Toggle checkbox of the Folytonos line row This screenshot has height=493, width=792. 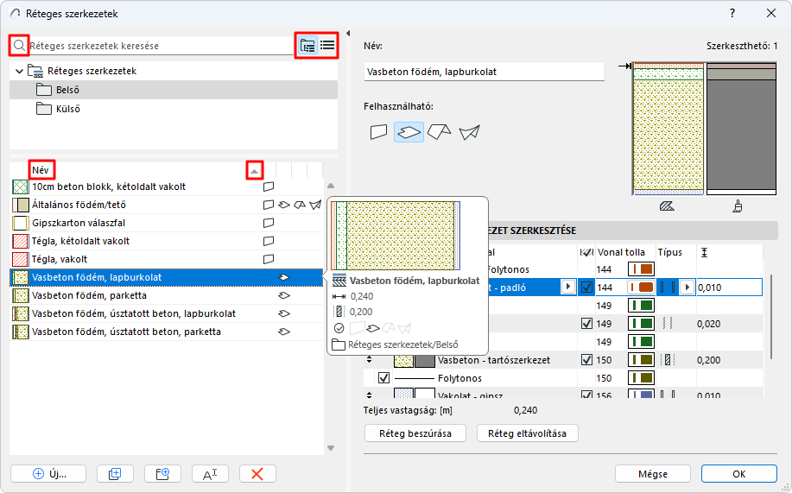coord(384,378)
